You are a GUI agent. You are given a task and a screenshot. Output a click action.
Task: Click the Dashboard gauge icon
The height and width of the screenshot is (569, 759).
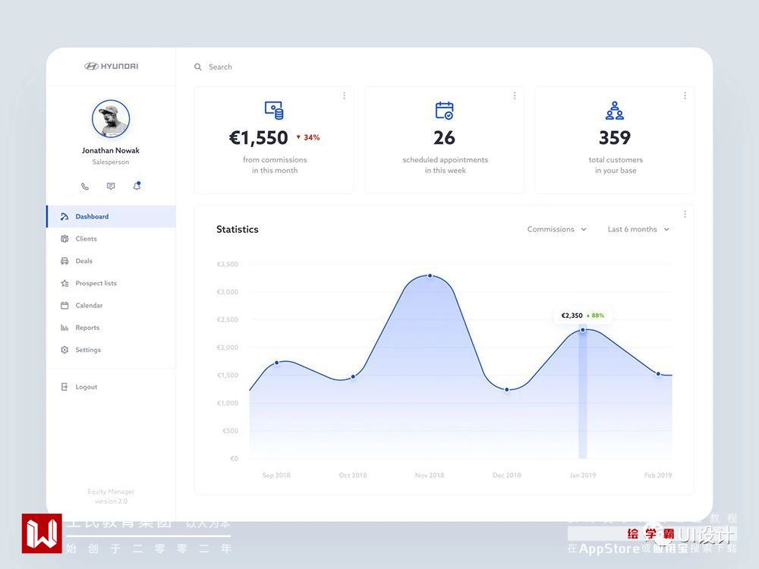(x=65, y=216)
